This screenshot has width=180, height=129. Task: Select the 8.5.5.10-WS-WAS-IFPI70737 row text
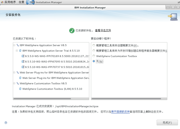(x=57, y=67)
